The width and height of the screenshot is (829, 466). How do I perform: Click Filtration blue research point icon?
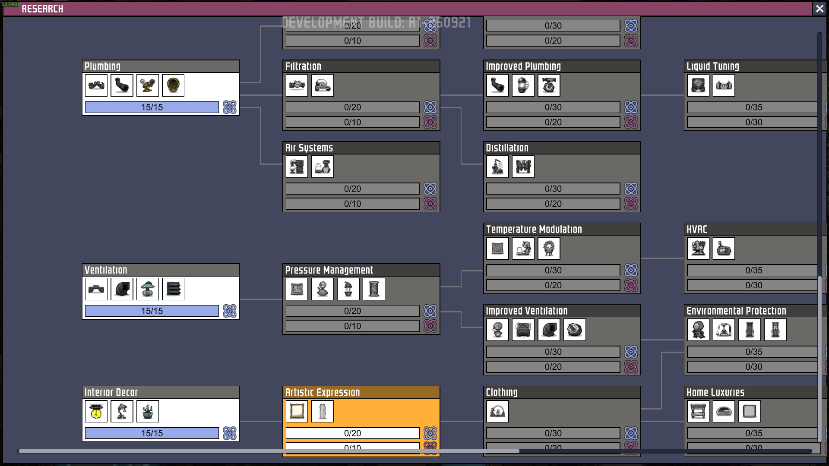pos(430,107)
